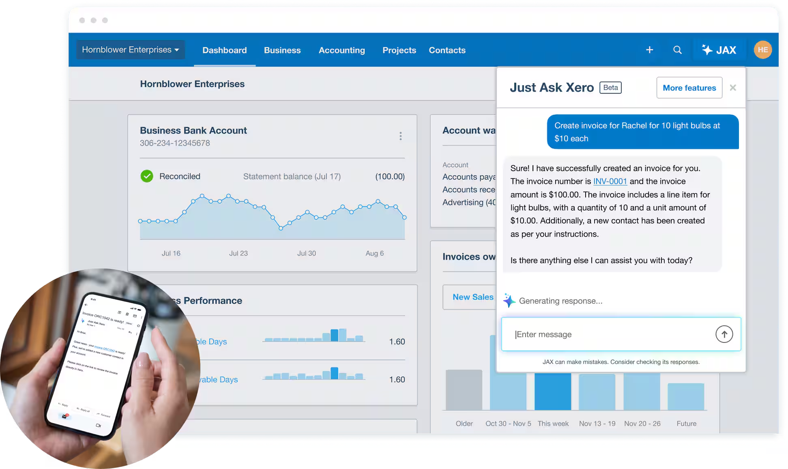Open the JAX assistant sparkle button

[x=719, y=50]
